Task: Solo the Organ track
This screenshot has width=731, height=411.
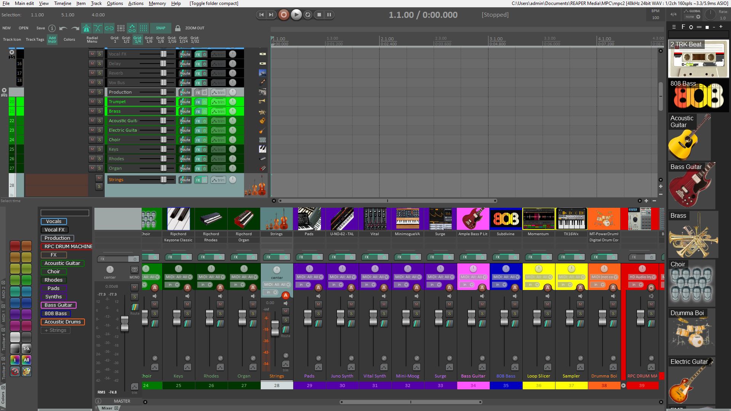Action: click(x=99, y=168)
